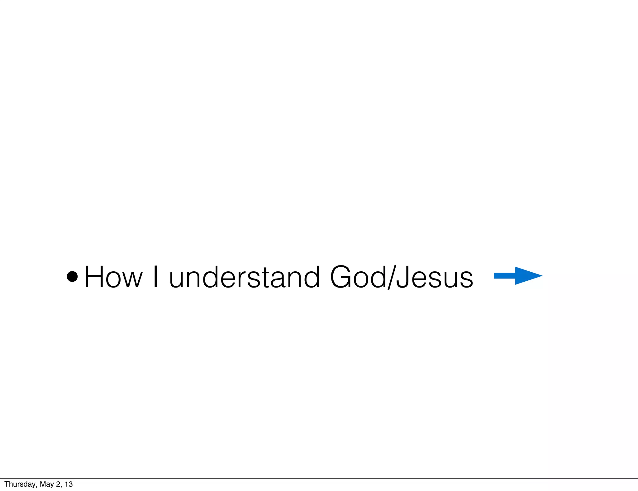
Task: Click the capital "G" in "God"
Action: (x=341, y=277)
